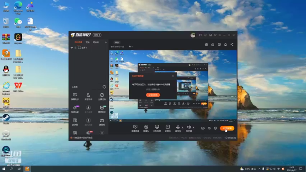Image resolution: width=306 pixels, height=172 pixels.
Task: Open the 视频连麦 microphone tool
Action: [x=75, y=109]
